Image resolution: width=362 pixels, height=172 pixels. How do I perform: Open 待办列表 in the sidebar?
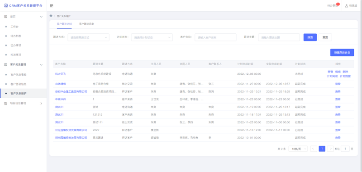(x=16, y=36)
